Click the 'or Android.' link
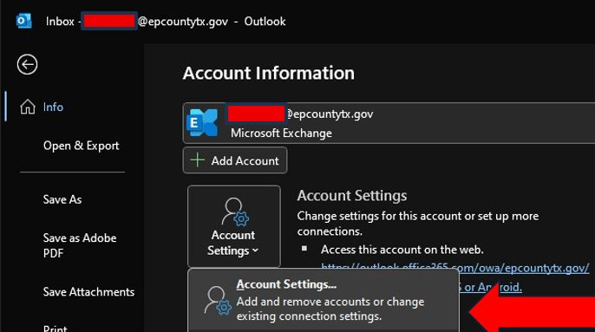 [x=493, y=287]
